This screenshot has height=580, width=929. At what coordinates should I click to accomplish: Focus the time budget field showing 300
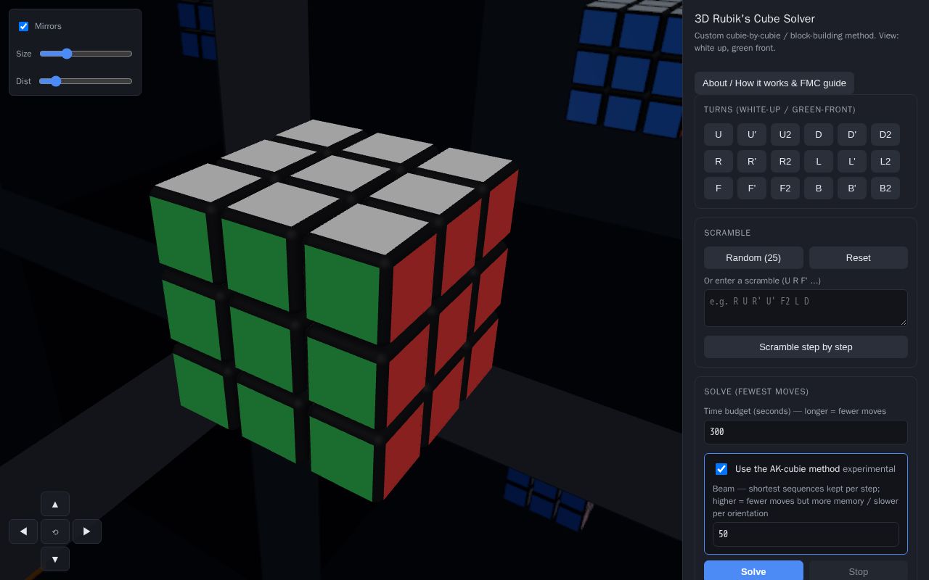tap(806, 431)
